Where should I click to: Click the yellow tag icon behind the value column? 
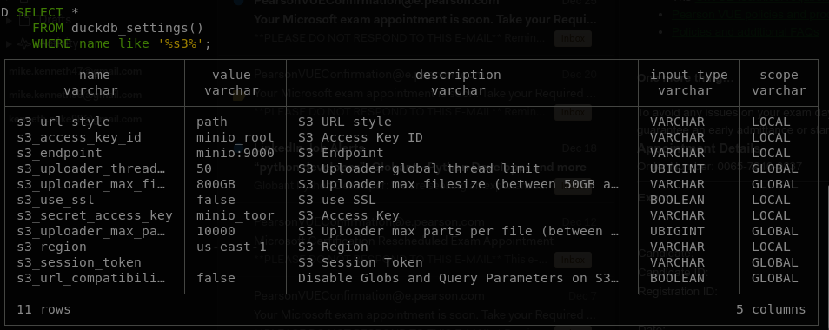(238, 96)
